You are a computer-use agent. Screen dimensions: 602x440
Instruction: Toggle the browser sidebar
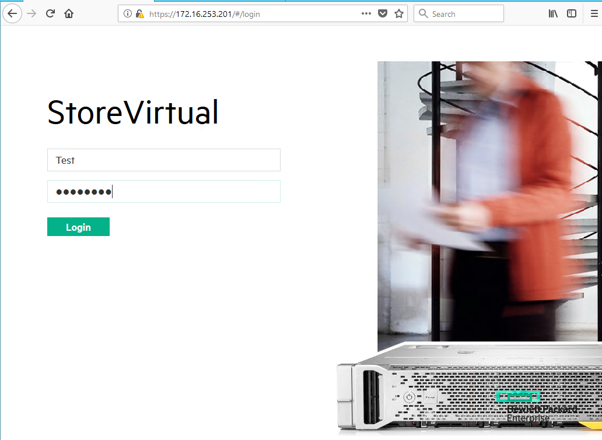572,14
